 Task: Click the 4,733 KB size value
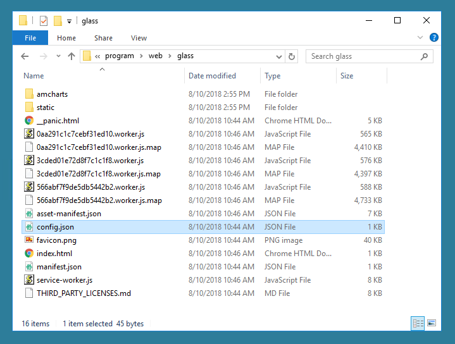pyautogui.click(x=368, y=200)
